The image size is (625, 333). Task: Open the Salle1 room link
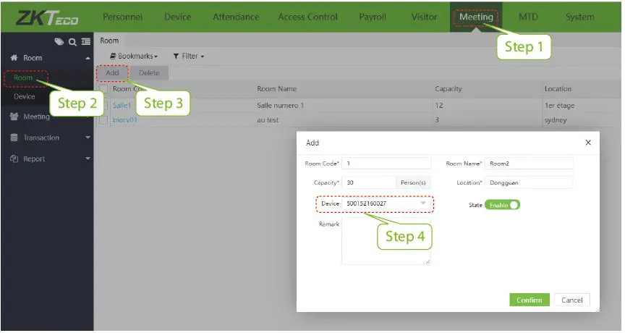pos(122,105)
